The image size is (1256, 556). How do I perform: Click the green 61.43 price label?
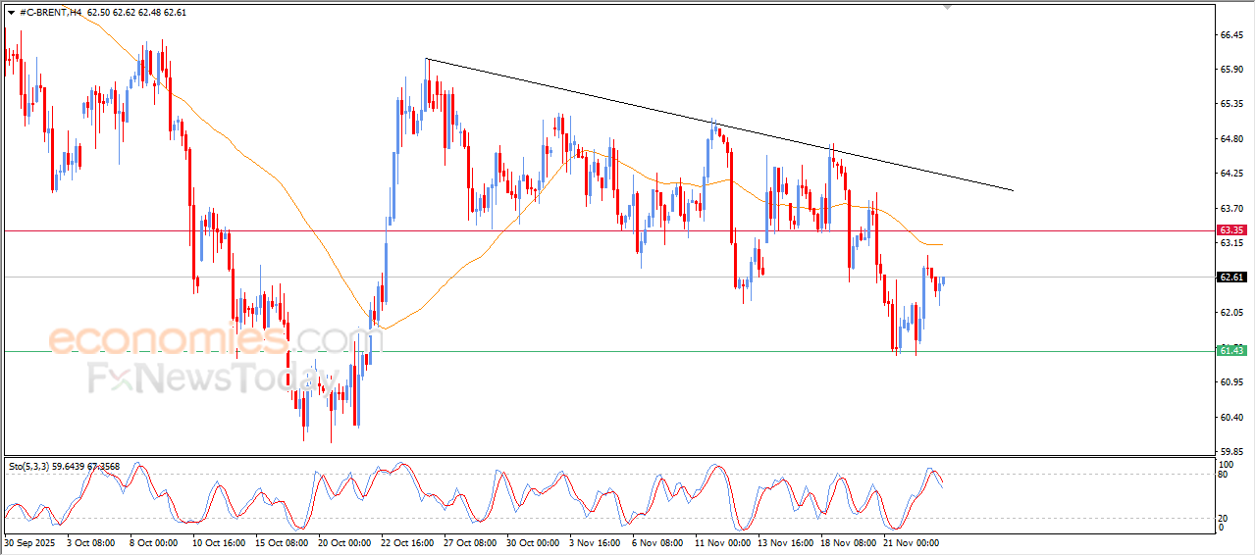[x=1230, y=351]
